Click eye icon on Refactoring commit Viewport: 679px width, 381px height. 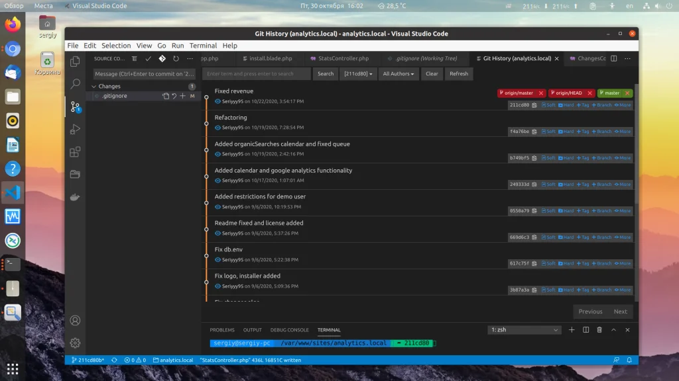[x=217, y=128]
